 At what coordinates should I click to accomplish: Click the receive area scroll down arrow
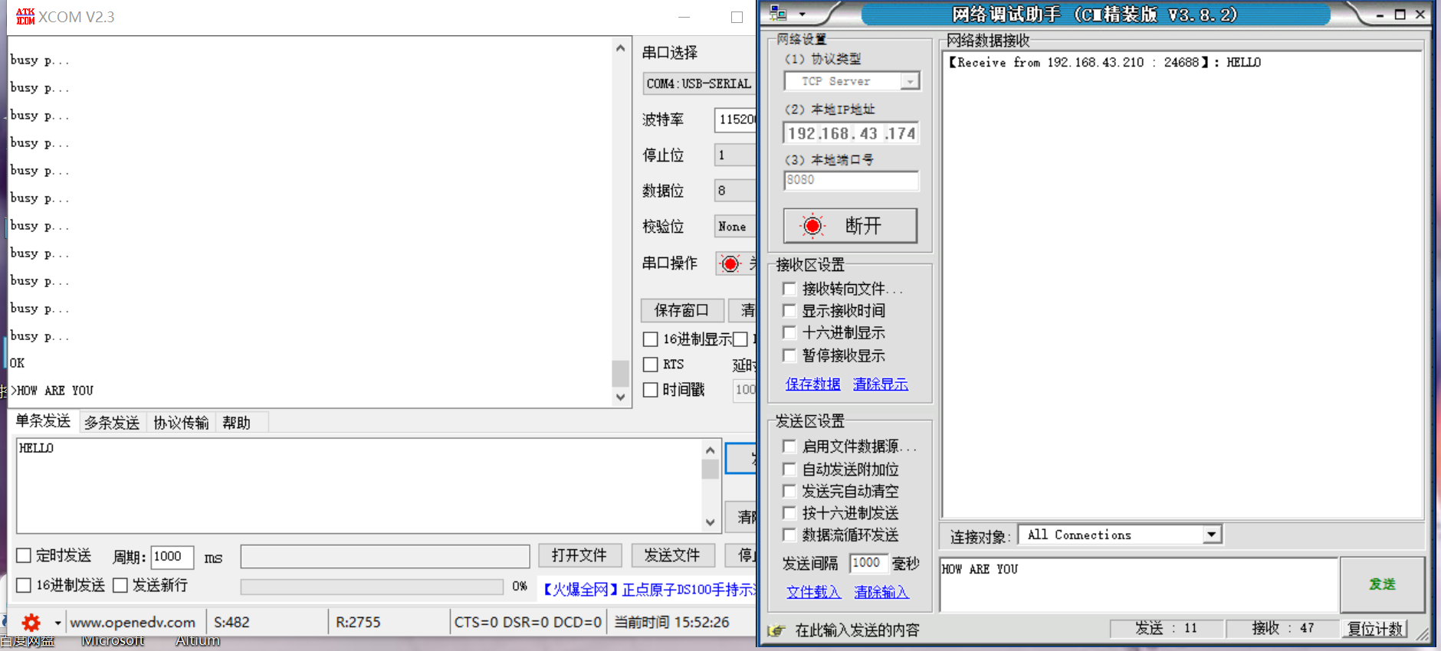(x=620, y=397)
